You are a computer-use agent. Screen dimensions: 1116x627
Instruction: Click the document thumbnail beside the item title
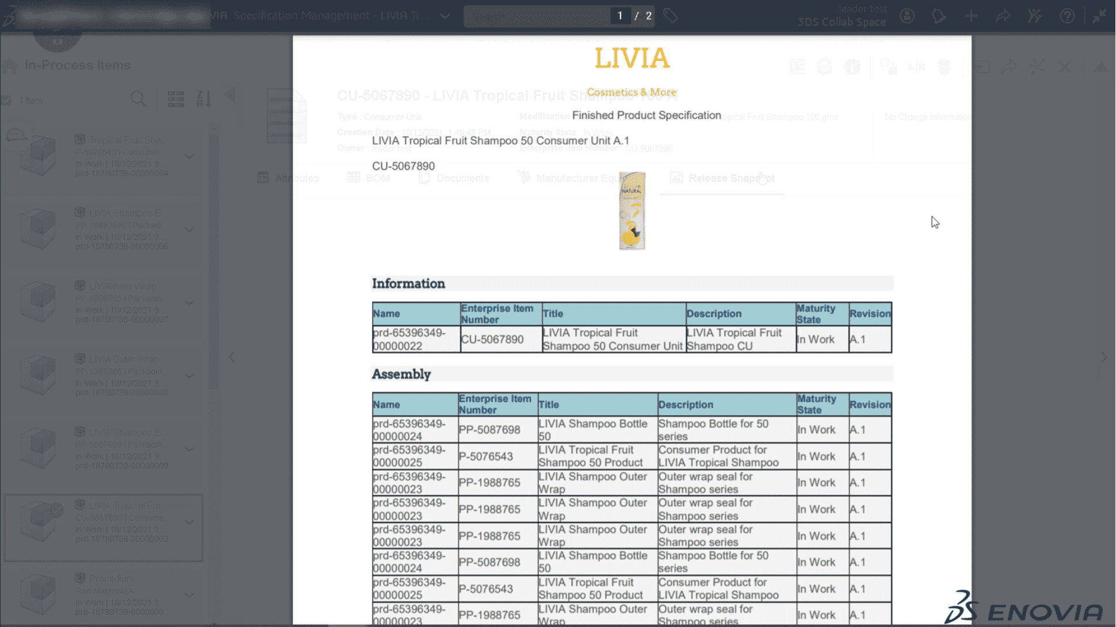(287, 116)
